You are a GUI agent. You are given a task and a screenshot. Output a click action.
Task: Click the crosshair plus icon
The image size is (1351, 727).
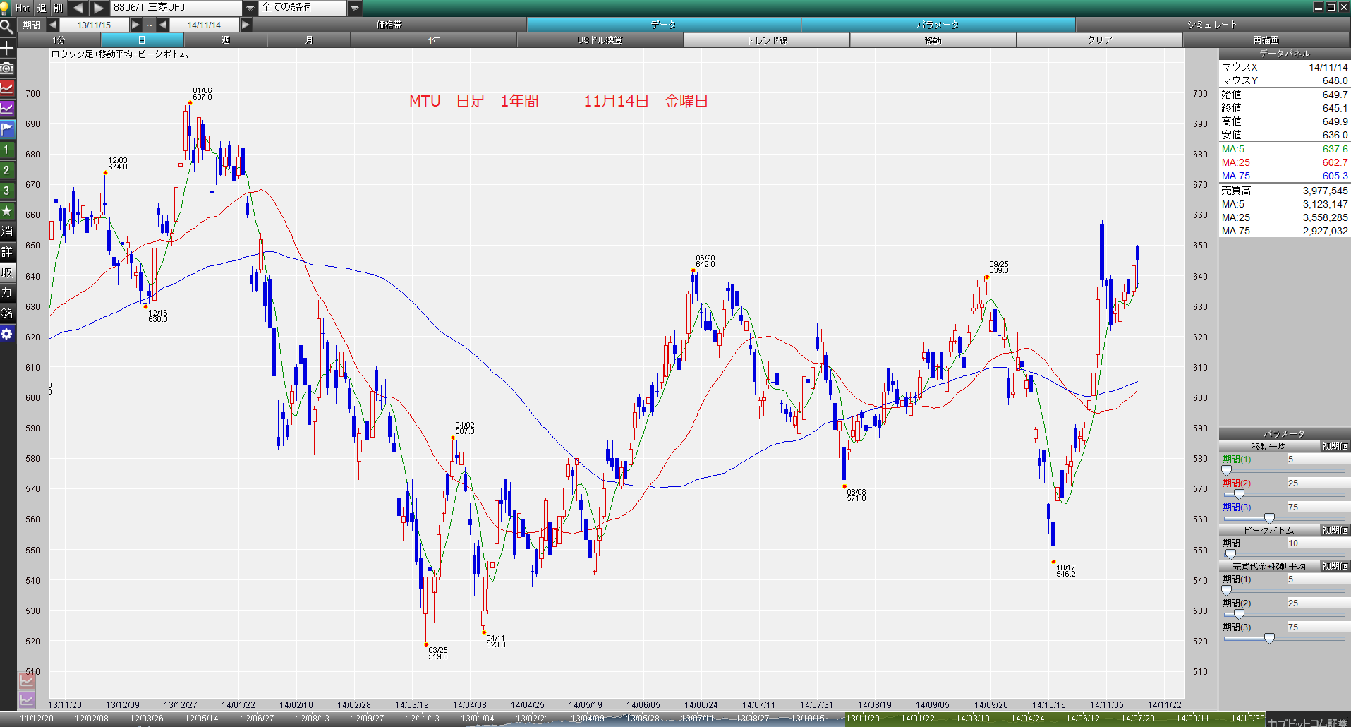click(x=7, y=48)
